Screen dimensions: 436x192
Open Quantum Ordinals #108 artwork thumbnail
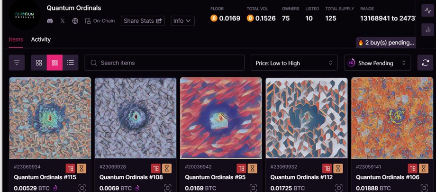click(136, 118)
